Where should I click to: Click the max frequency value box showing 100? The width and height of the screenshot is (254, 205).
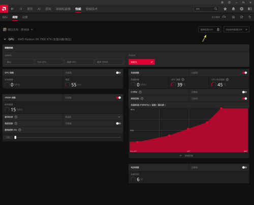coord(8,137)
